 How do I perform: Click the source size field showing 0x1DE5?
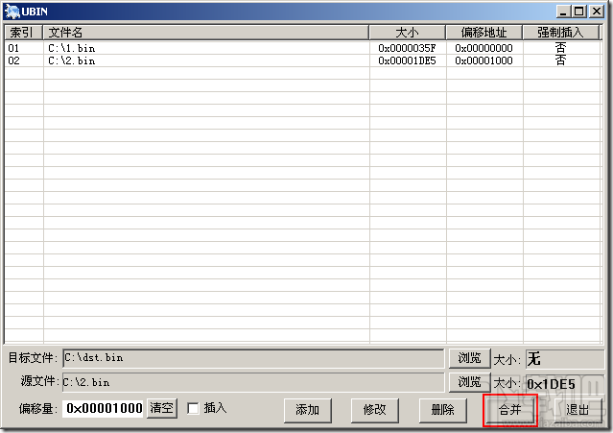point(565,384)
